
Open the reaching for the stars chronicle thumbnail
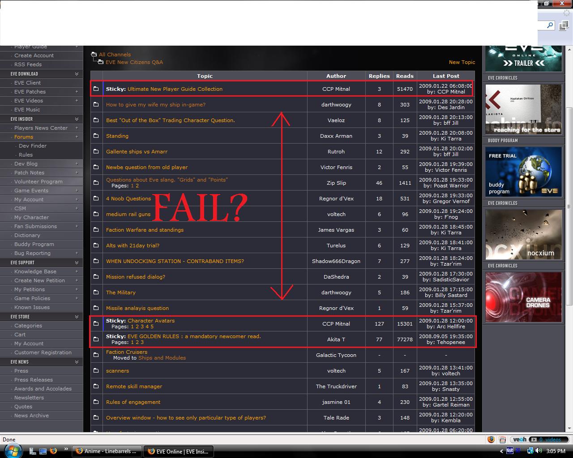coord(524,109)
